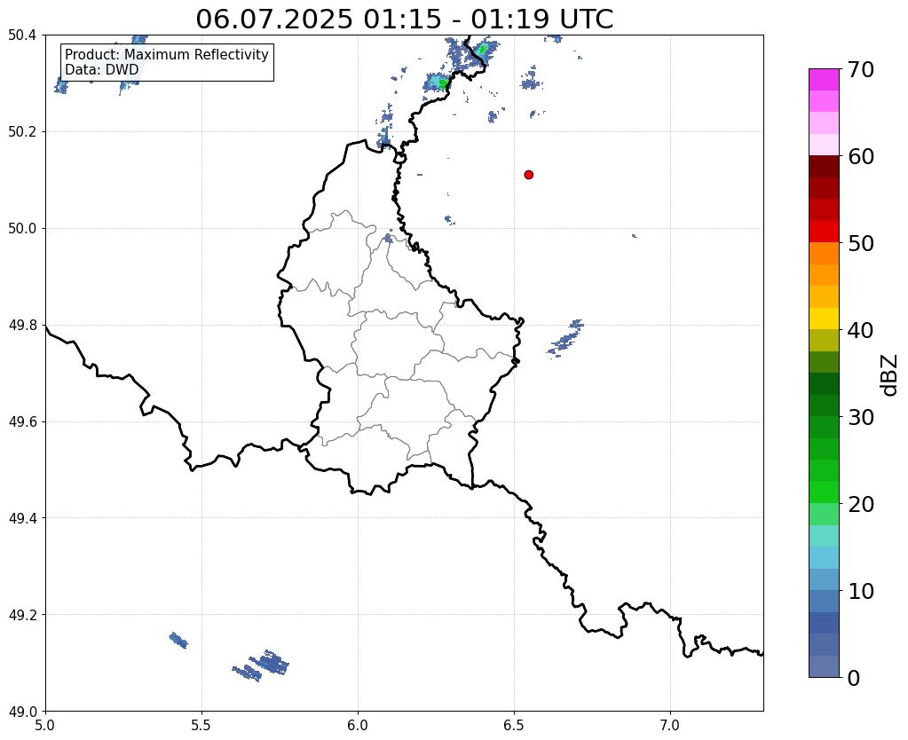Click the radar echo east of Luxembourg near 6.7 longitude
The width and height of the screenshot is (908, 740).
(565, 338)
